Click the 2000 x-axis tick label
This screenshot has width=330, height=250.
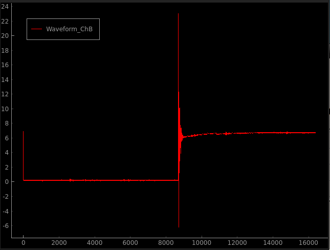59,243
